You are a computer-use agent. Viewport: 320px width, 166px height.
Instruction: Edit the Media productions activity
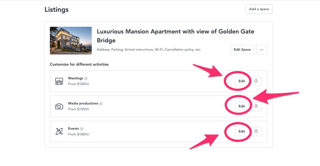pos(242,106)
